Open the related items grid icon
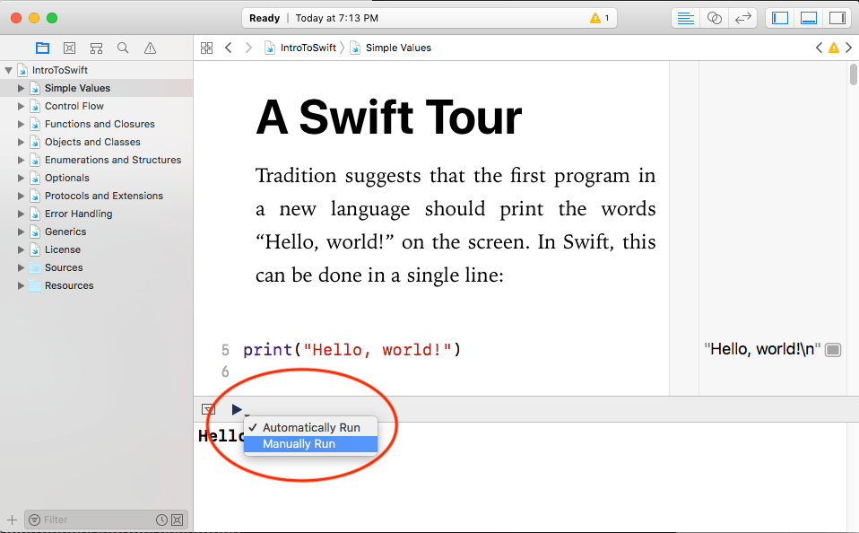859x533 pixels. click(206, 48)
